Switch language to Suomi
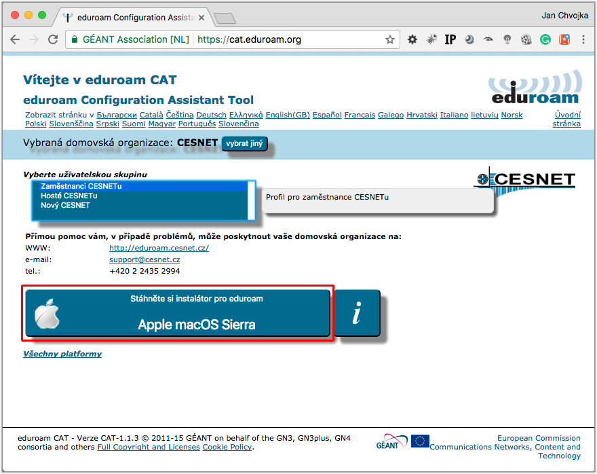Viewport: 597px width, 474px height. pyautogui.click(x=134, y=124)
